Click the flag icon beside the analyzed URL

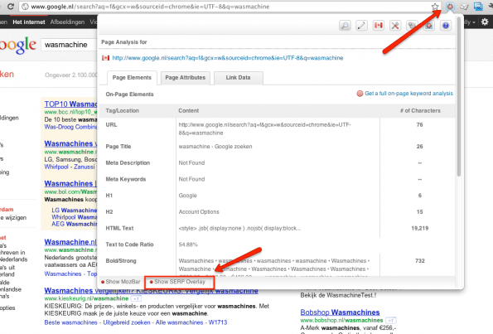(x=105, y=58)
